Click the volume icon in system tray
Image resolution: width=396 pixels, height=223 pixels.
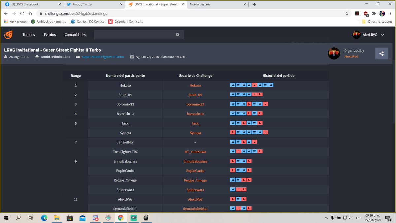pyautogui.click(x=350, y=218)
